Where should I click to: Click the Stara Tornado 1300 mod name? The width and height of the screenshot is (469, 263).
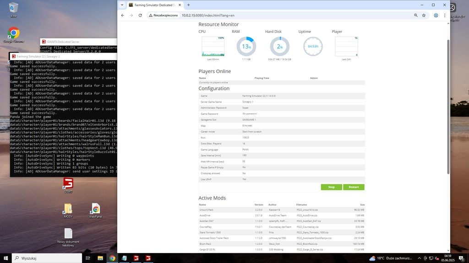(x=210, y=232)
